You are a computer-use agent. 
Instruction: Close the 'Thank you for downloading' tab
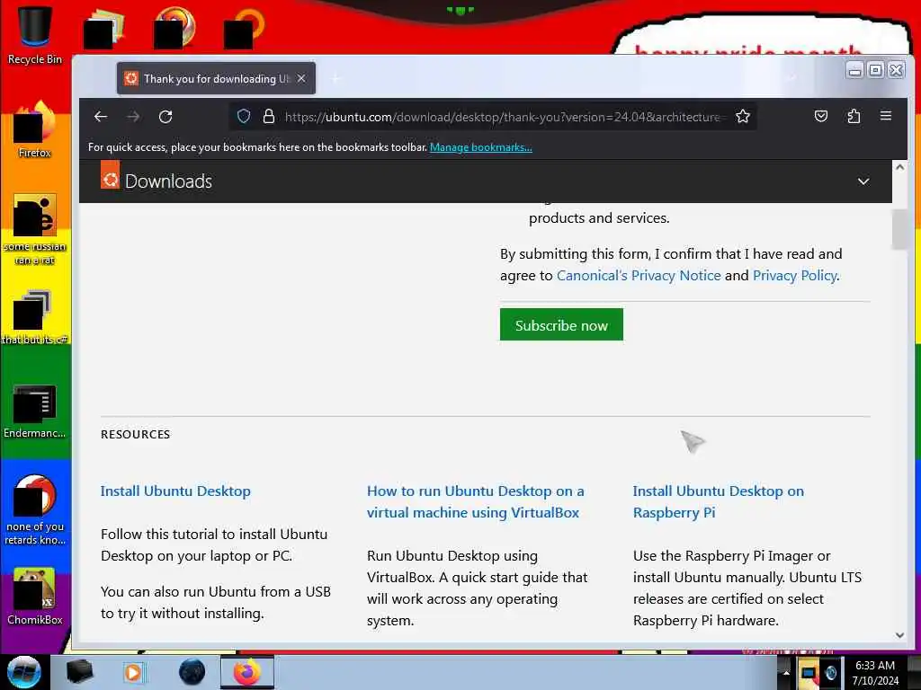click(301, 78)
